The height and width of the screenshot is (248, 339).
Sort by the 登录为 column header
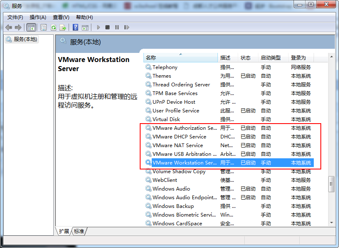(301, 58)
